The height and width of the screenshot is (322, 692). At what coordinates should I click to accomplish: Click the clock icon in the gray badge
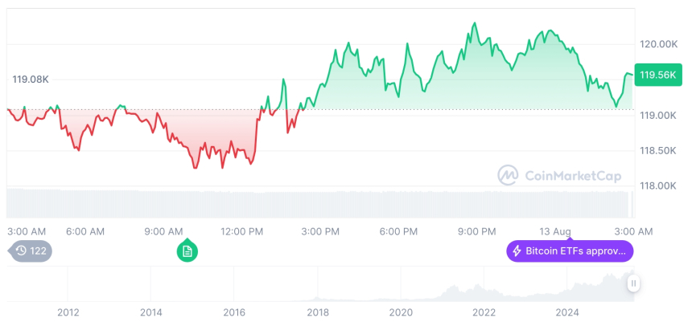click(21, 251)
